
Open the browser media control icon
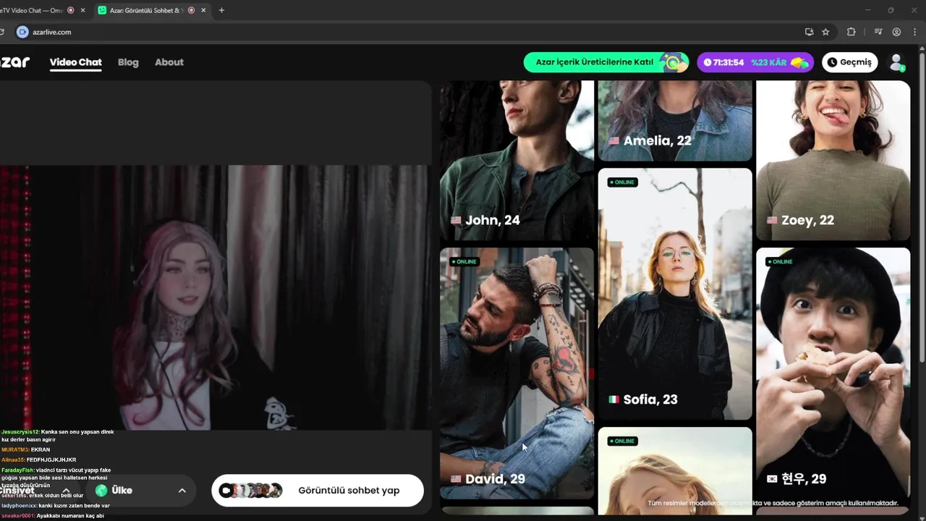tap(878, 32)
